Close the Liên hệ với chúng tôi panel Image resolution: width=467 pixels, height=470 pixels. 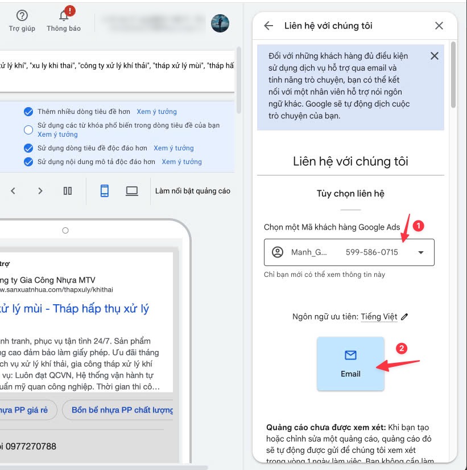tap(439, 26)
